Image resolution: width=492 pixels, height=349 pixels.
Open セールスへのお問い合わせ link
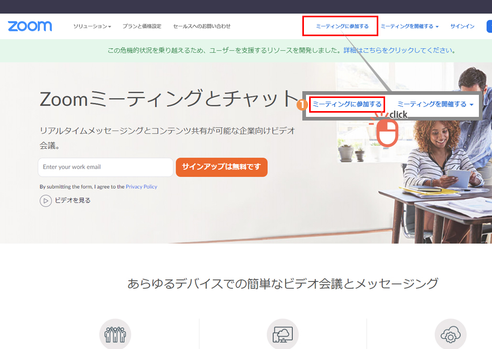coord(202,26)
